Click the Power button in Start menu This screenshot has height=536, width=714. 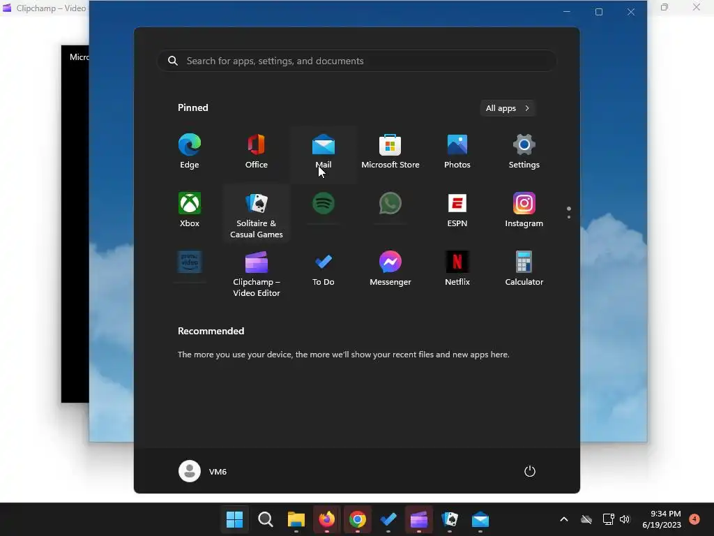click(x=530, y=471)
